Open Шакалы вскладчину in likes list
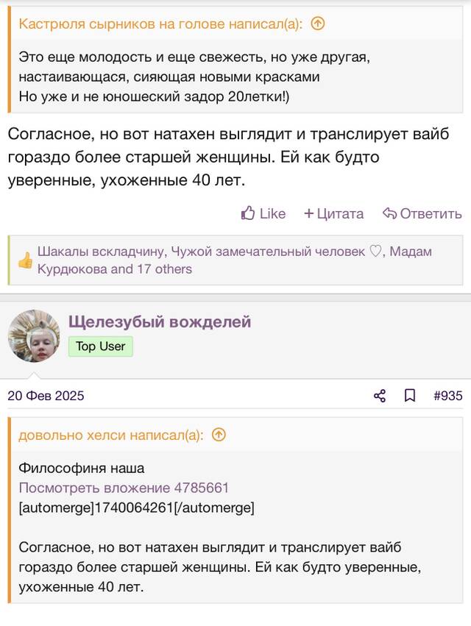The height and width of the screenshot is (626, 471). point(100,251)
